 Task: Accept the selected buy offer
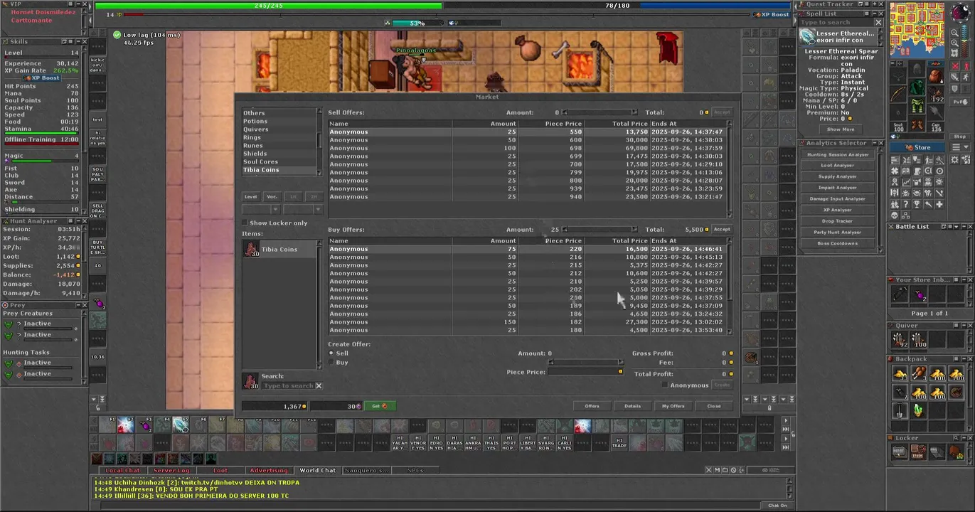click(x=722, y=229)
